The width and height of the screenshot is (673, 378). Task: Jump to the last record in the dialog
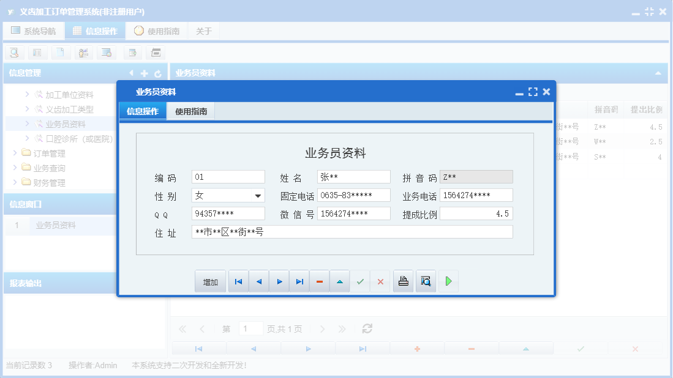299,281
